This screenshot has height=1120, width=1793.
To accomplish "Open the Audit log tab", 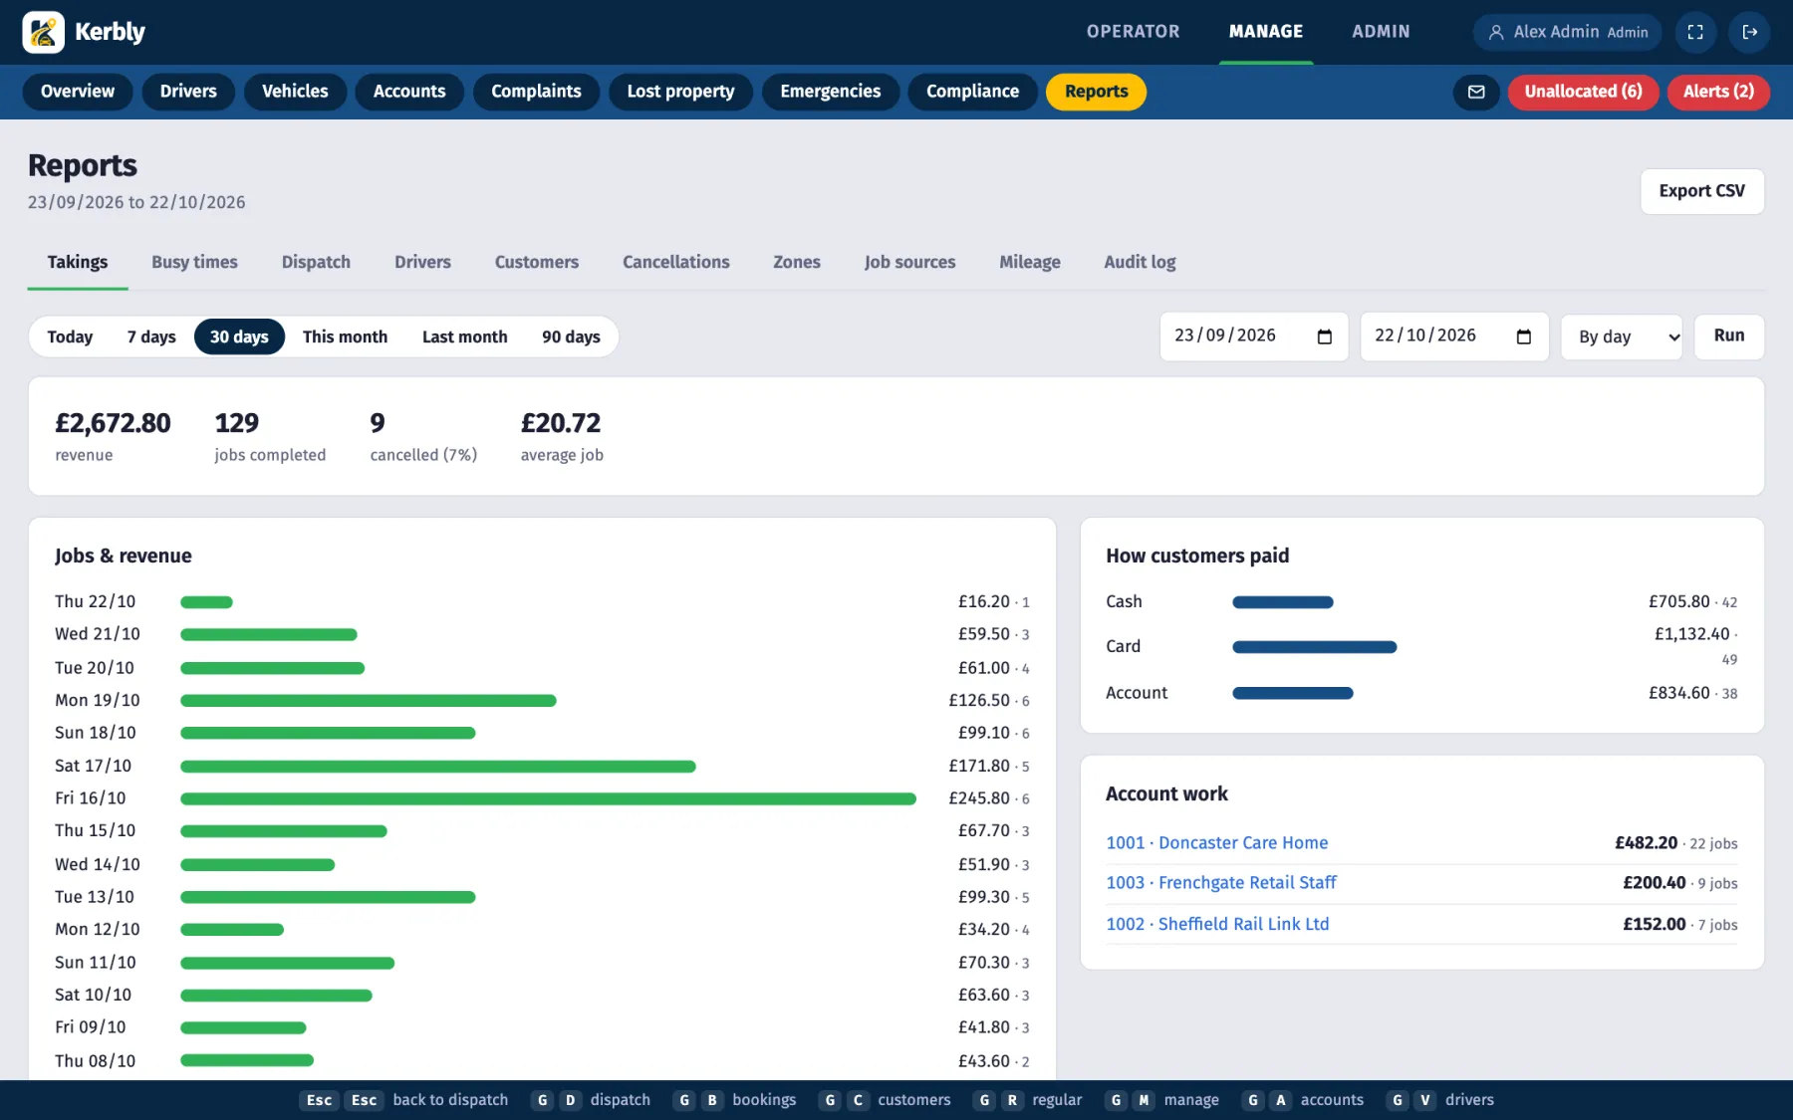I will 1140,262.
